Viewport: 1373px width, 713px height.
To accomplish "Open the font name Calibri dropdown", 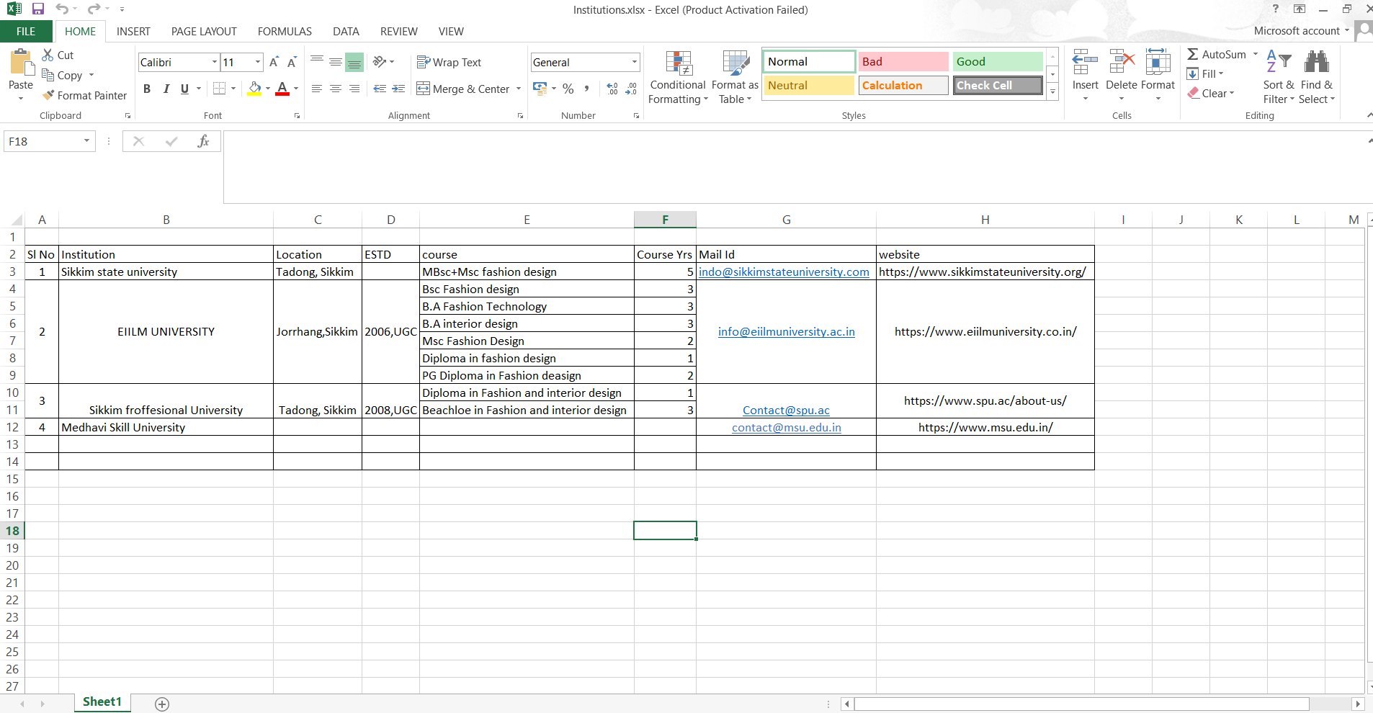I will point(215,62).
